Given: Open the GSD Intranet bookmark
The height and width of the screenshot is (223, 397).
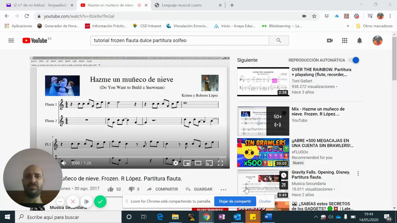Looking at the screenshot, I should pyautogui.click(x=147, y=26).
